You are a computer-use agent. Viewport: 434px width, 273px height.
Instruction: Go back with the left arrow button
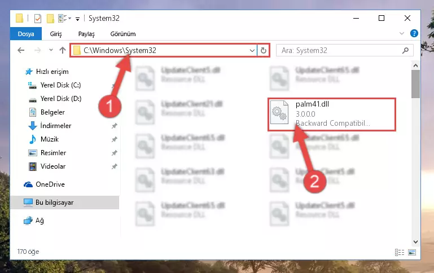coord(21,50)
